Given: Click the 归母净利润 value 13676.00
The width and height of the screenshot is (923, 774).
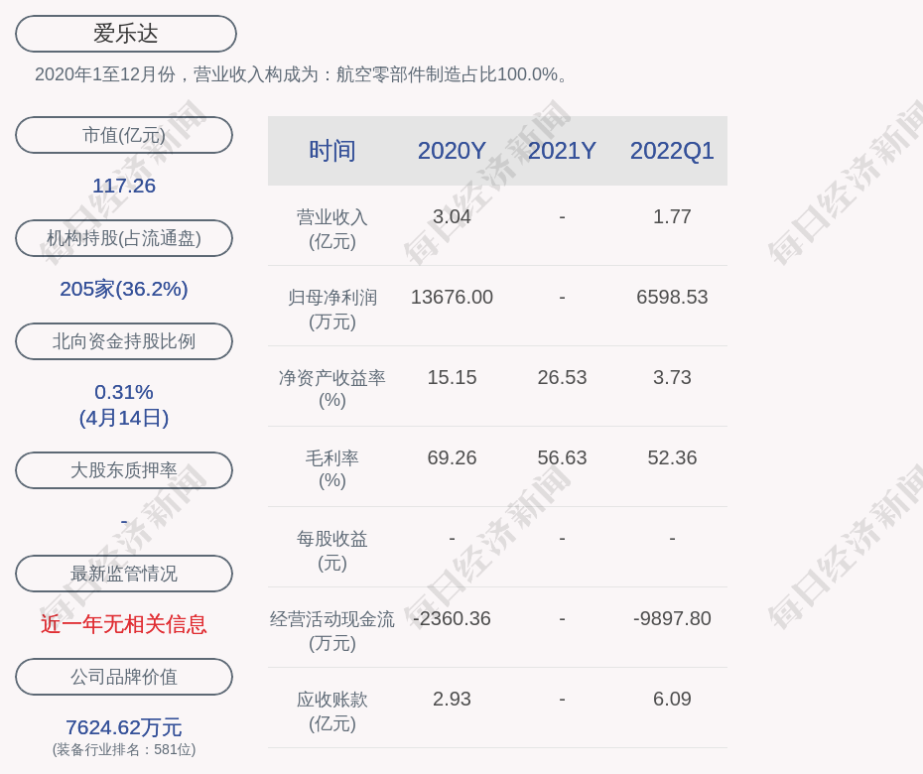Looking at the screenshot, I should (452, 297).
